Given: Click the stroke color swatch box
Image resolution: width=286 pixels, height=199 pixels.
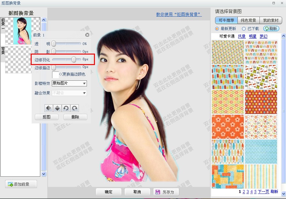Looking at the screenshot, I should (55, 75).
